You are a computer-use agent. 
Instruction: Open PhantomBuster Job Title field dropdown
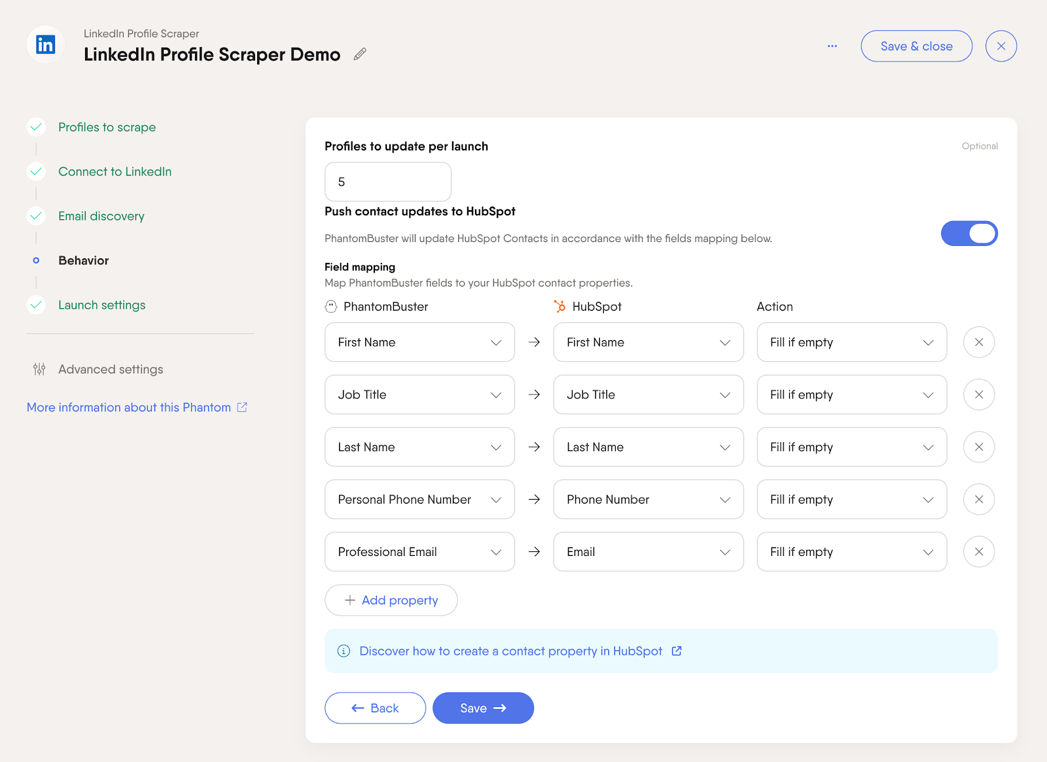(419, 394)
